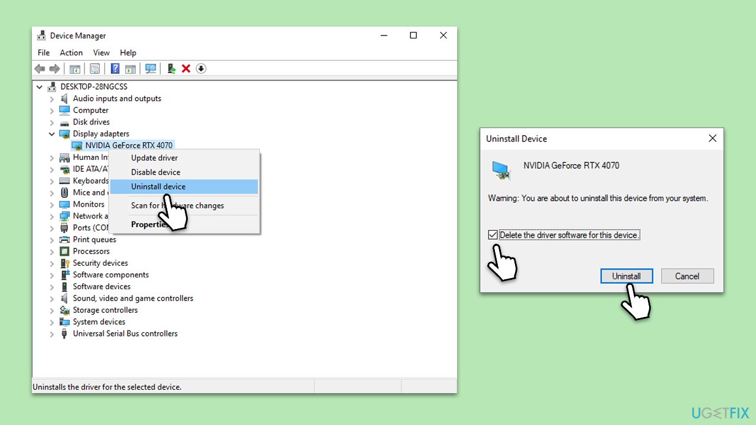
Task: Close the Uninstall Device dialog
Action: tap(712, 139)
